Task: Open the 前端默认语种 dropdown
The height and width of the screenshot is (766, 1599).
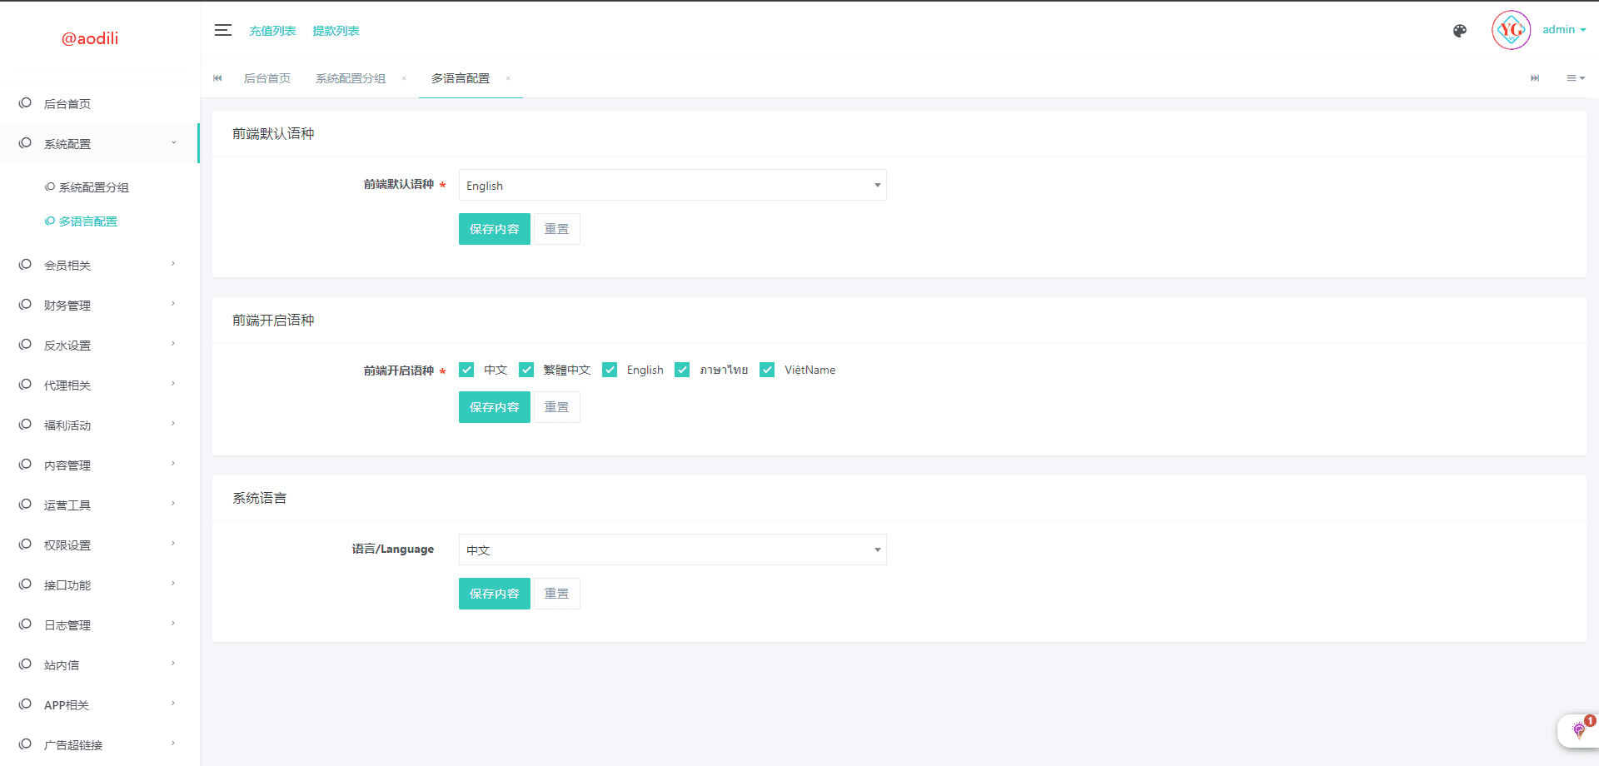Action: click(x=672, y=186)
